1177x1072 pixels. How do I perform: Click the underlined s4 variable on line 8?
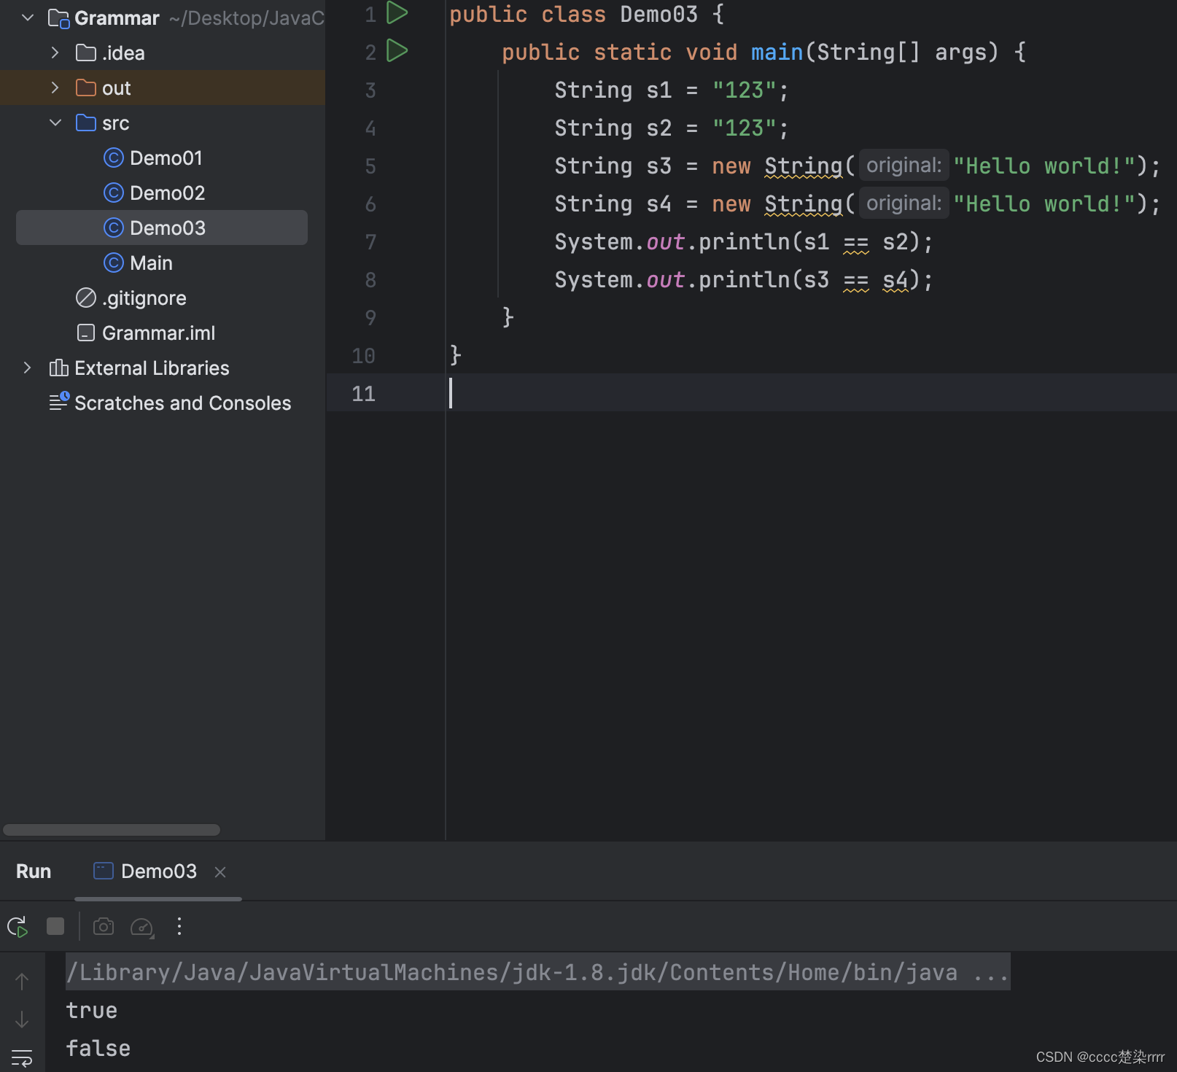tap(896, 279)
